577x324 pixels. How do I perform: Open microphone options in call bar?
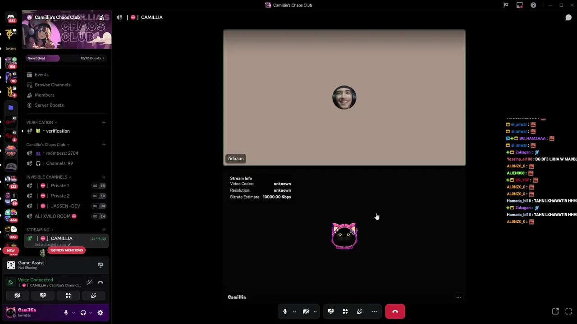(294, 311)
